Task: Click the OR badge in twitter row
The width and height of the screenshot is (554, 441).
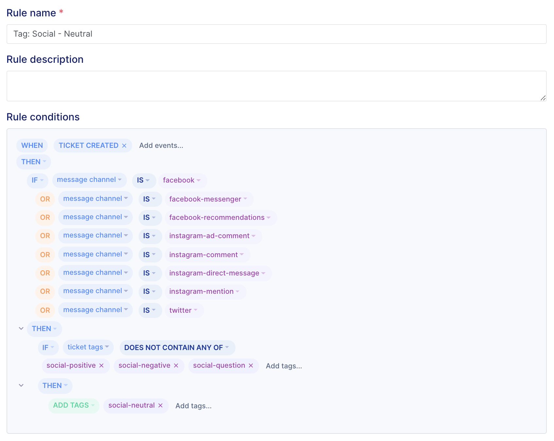Action: point(45,310)
